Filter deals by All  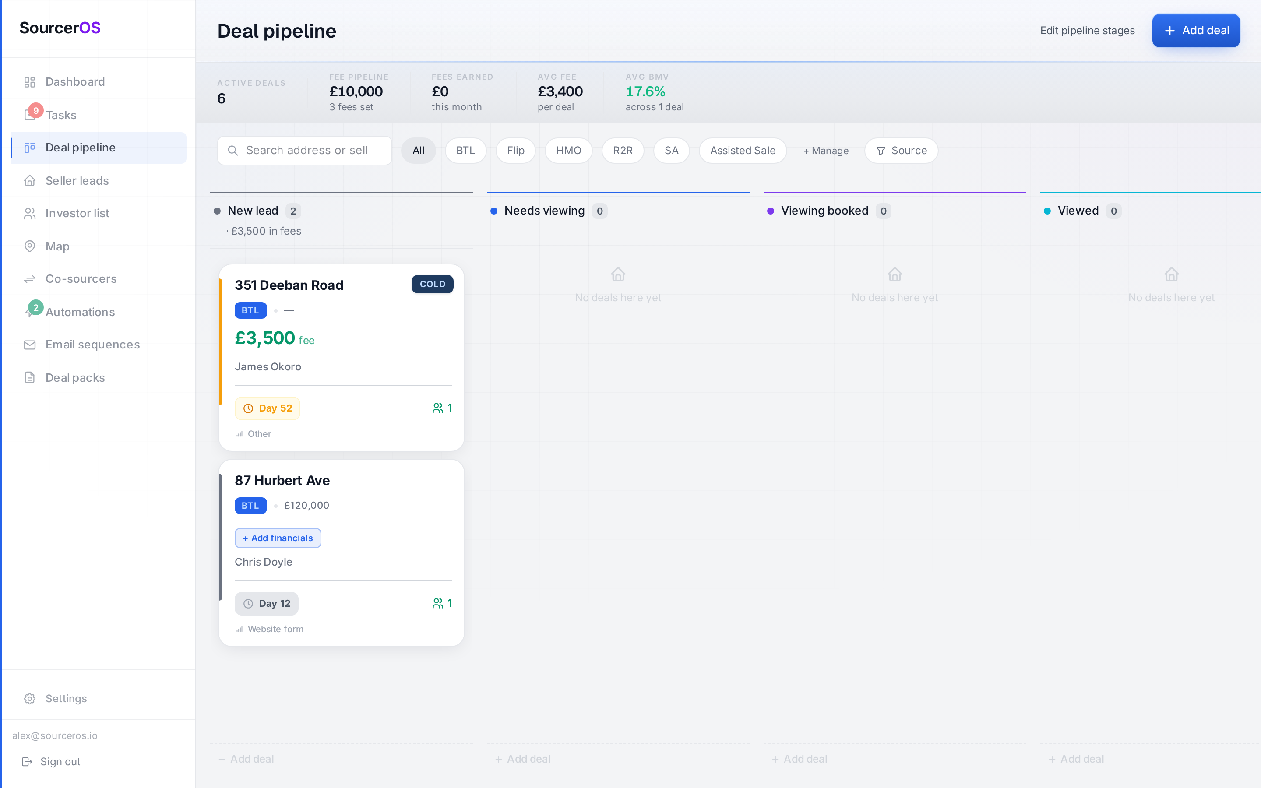tap(419, 151)
